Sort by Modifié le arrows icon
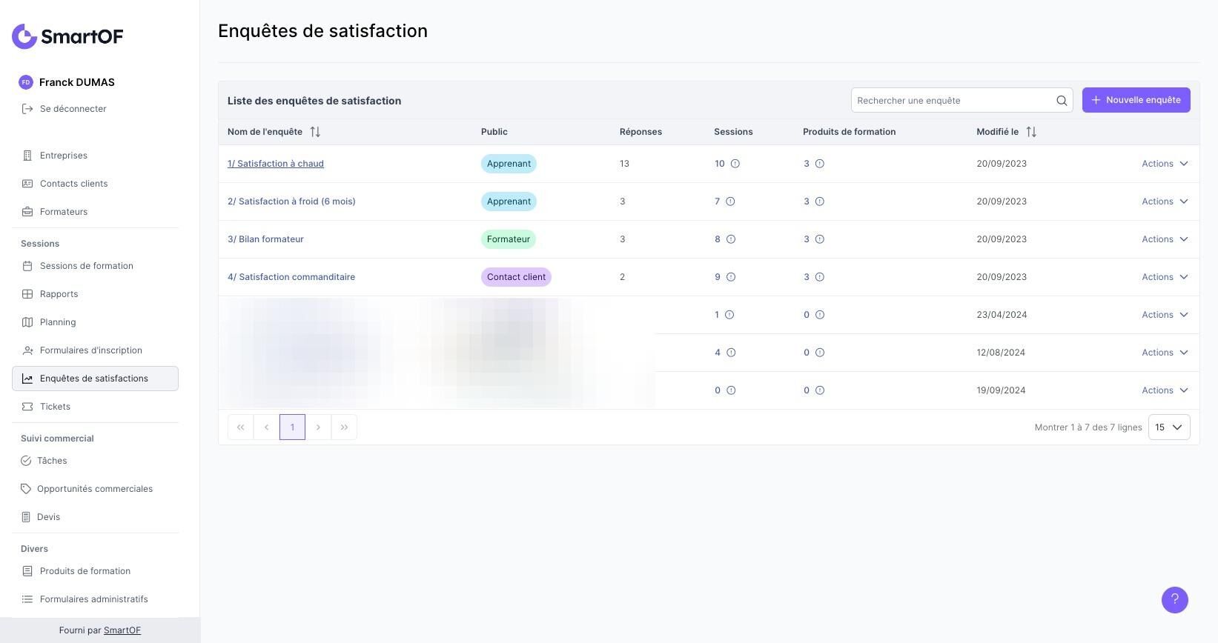 coord(1031,132)
